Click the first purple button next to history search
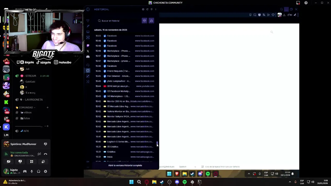 coord(145,21)
